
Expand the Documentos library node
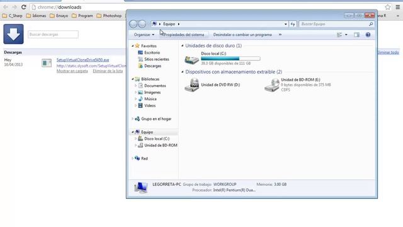(136, 86)
